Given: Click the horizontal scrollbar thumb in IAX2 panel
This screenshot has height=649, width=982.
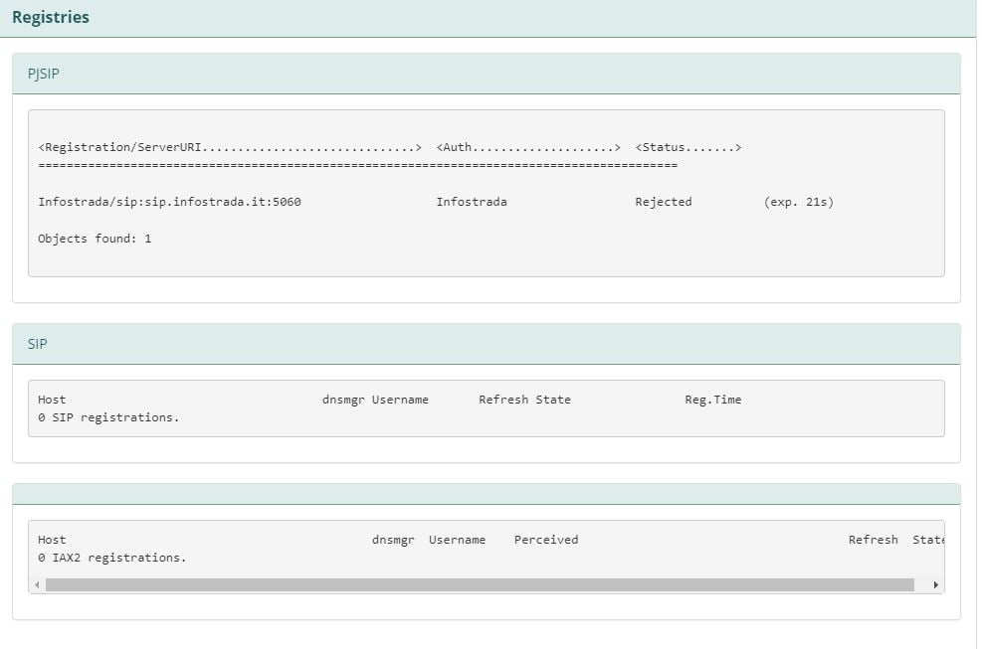Looking at the screenshot, I should pos(480,585).
